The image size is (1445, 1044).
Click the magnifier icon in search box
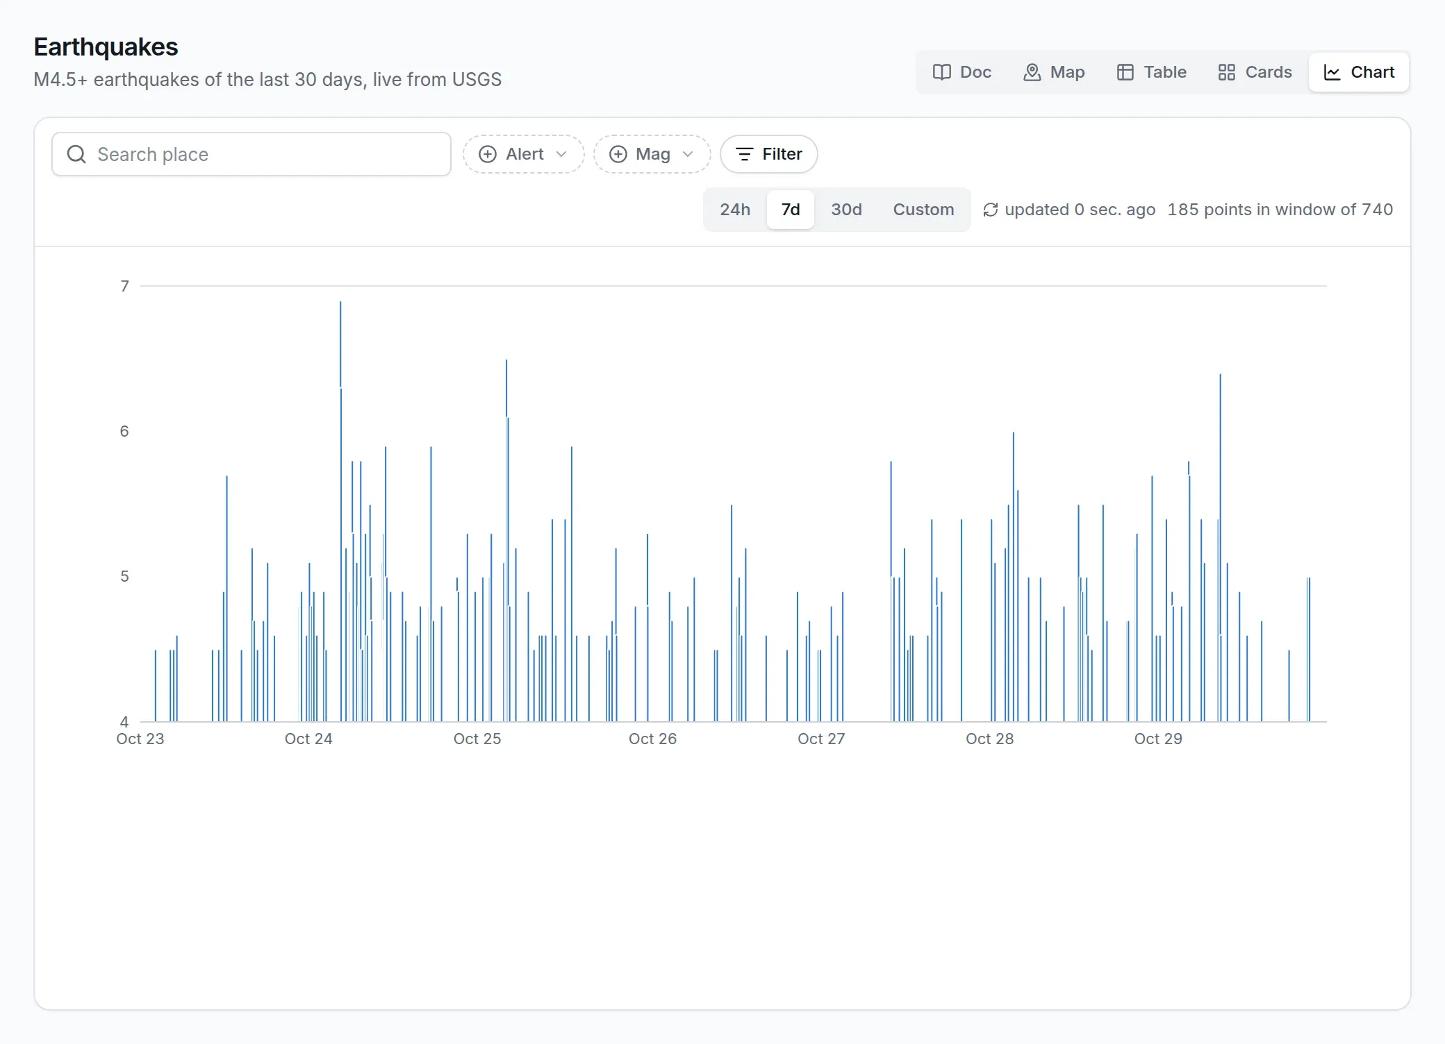(x=76, y=154)
